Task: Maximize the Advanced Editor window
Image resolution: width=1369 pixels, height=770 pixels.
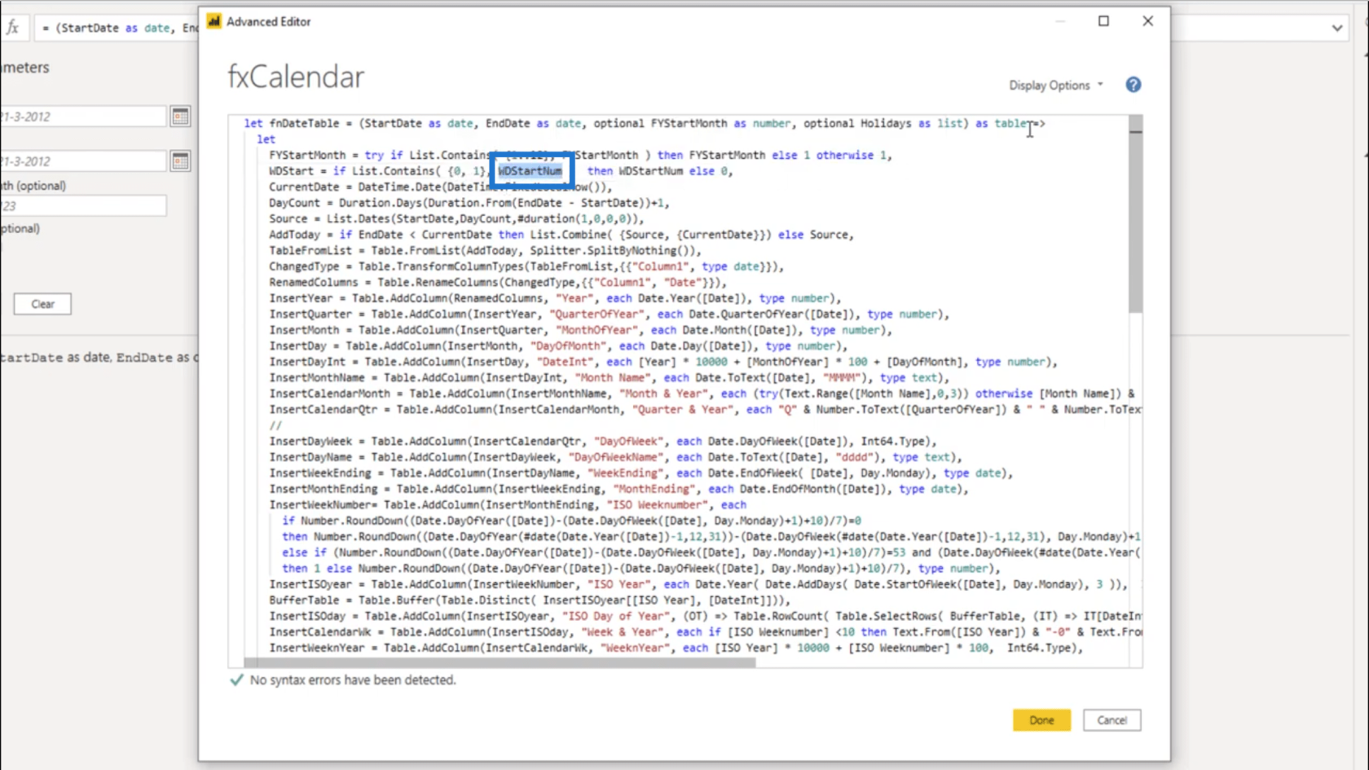Action: 1103,21
